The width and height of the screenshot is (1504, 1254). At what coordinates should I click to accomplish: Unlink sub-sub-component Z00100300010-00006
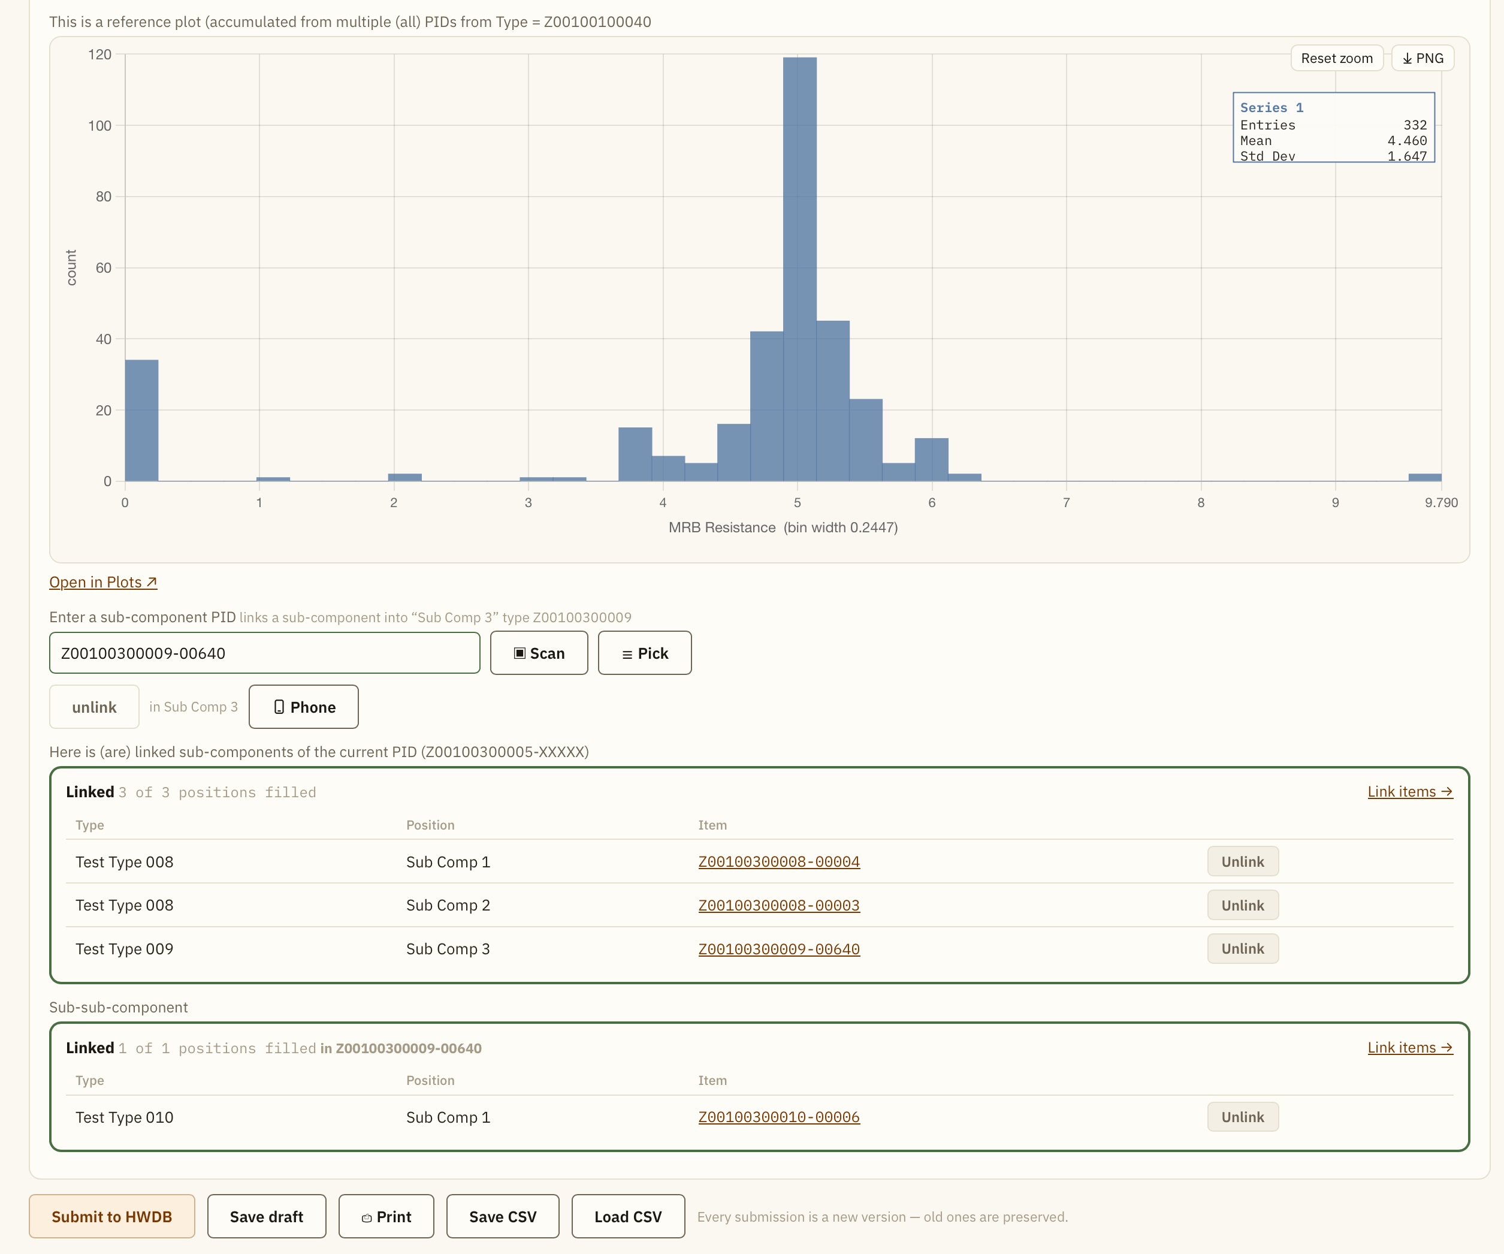(1243, 1116)
